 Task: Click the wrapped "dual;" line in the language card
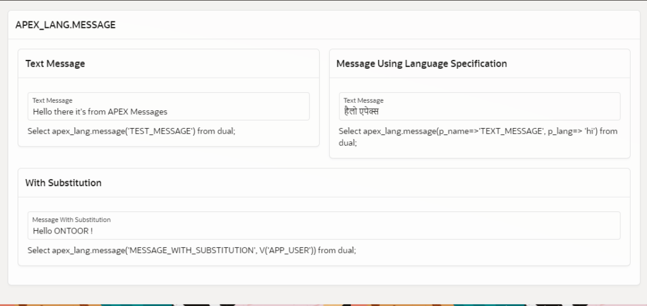click(x=348, y=143)
